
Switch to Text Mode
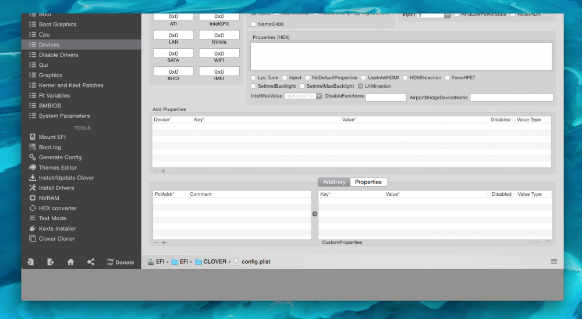[x=52, y=218]
